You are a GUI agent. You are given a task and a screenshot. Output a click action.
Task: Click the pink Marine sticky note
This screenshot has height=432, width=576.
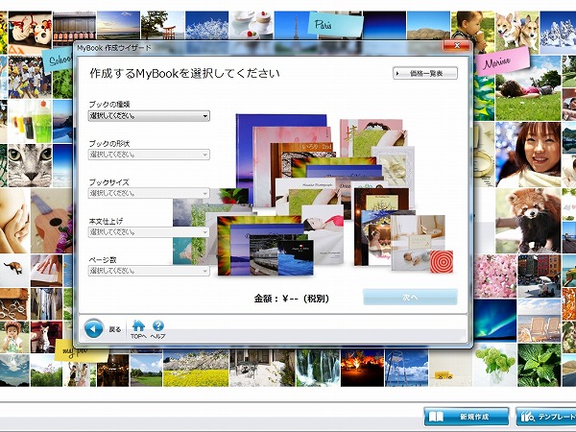pyautogui.click(x=502, y=61)
